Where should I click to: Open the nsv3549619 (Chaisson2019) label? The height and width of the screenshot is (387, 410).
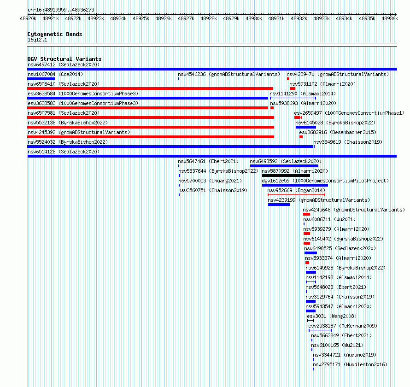pyautogui.click(x=348, y=142)
